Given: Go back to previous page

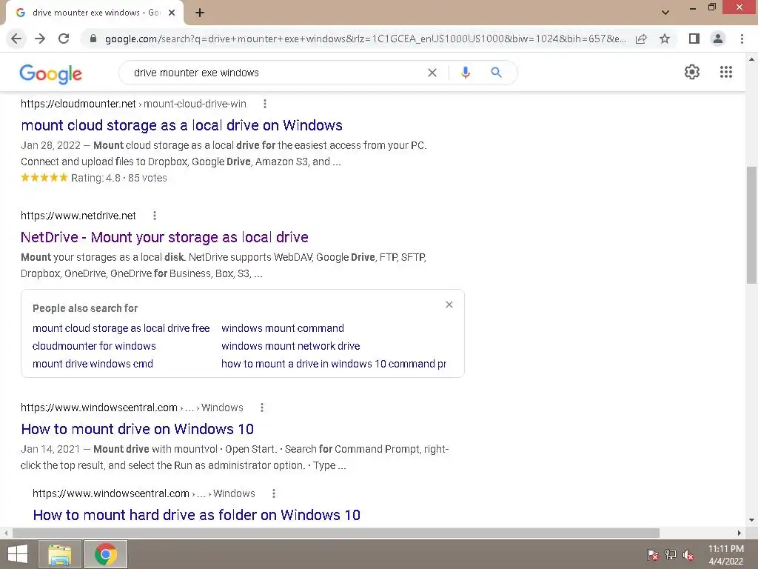Looking at the screenshot, I should coord(16,39).
